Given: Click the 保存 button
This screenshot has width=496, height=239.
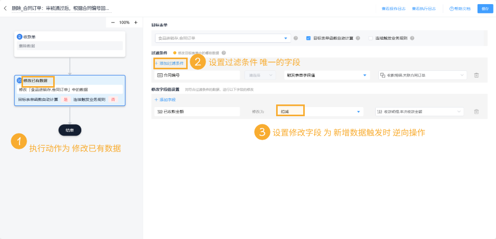Looking at the screenshot, I should [485, 9].
